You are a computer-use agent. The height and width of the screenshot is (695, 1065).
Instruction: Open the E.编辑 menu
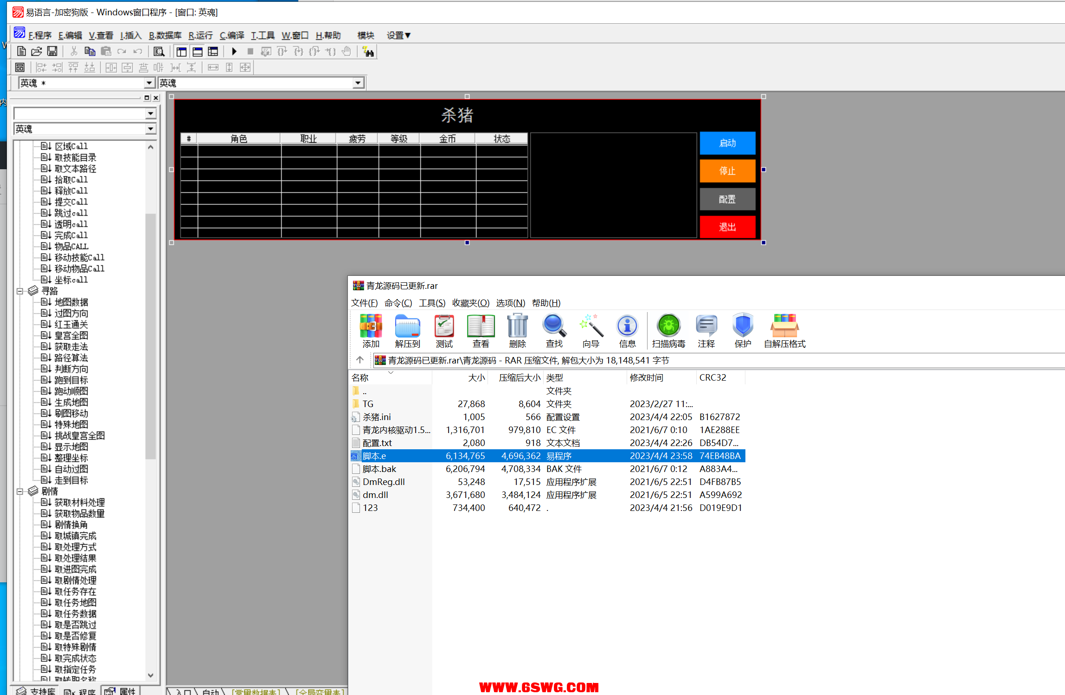tap(70, 35)
